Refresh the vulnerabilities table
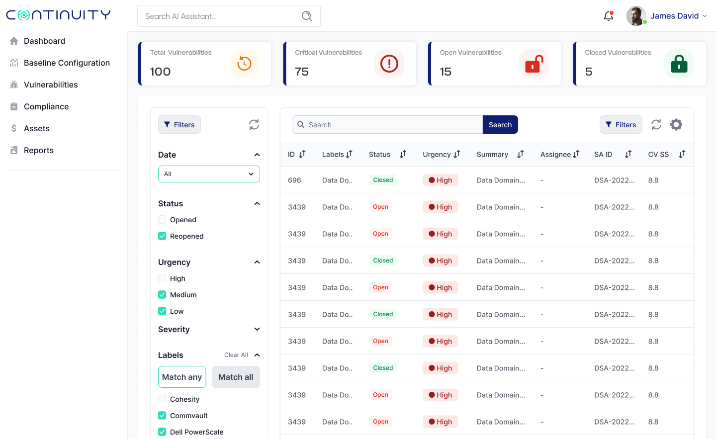The image size is (716, 439). point(656,125)
